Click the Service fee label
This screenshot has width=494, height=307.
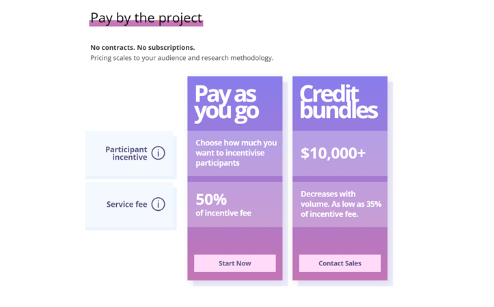126,204
